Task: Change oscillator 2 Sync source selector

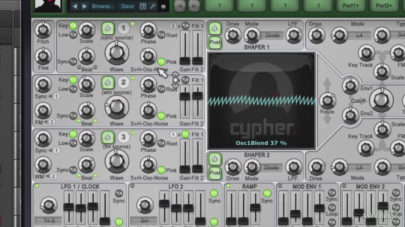Action: click(56, 96)
